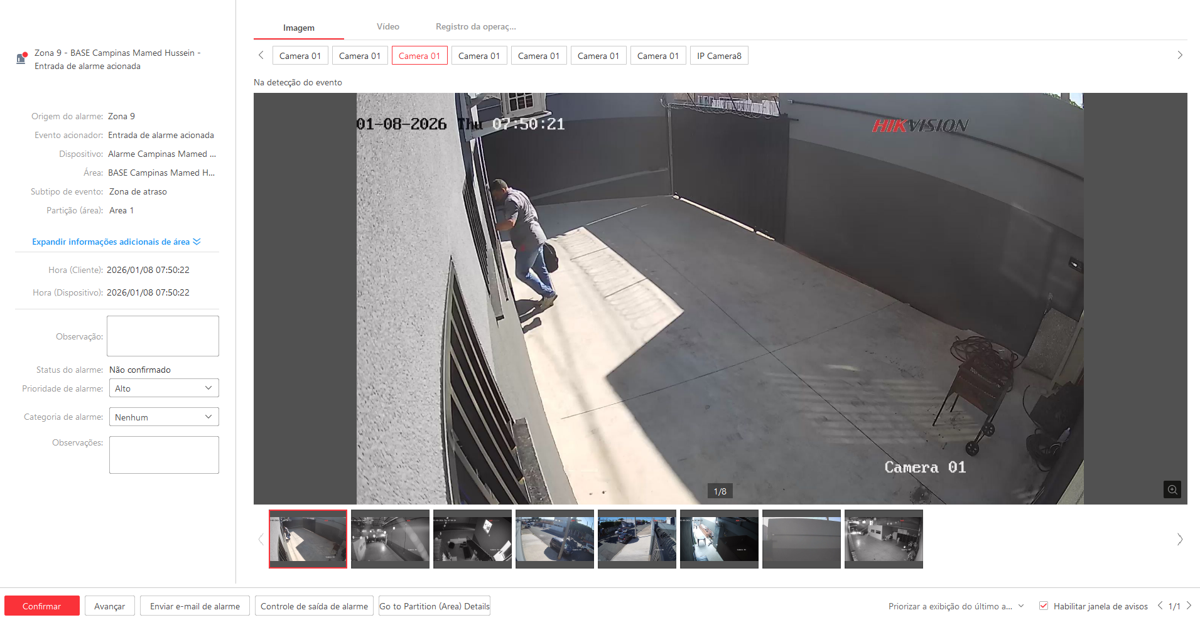Open Categoria de alarme dropdown

(164, 417)
